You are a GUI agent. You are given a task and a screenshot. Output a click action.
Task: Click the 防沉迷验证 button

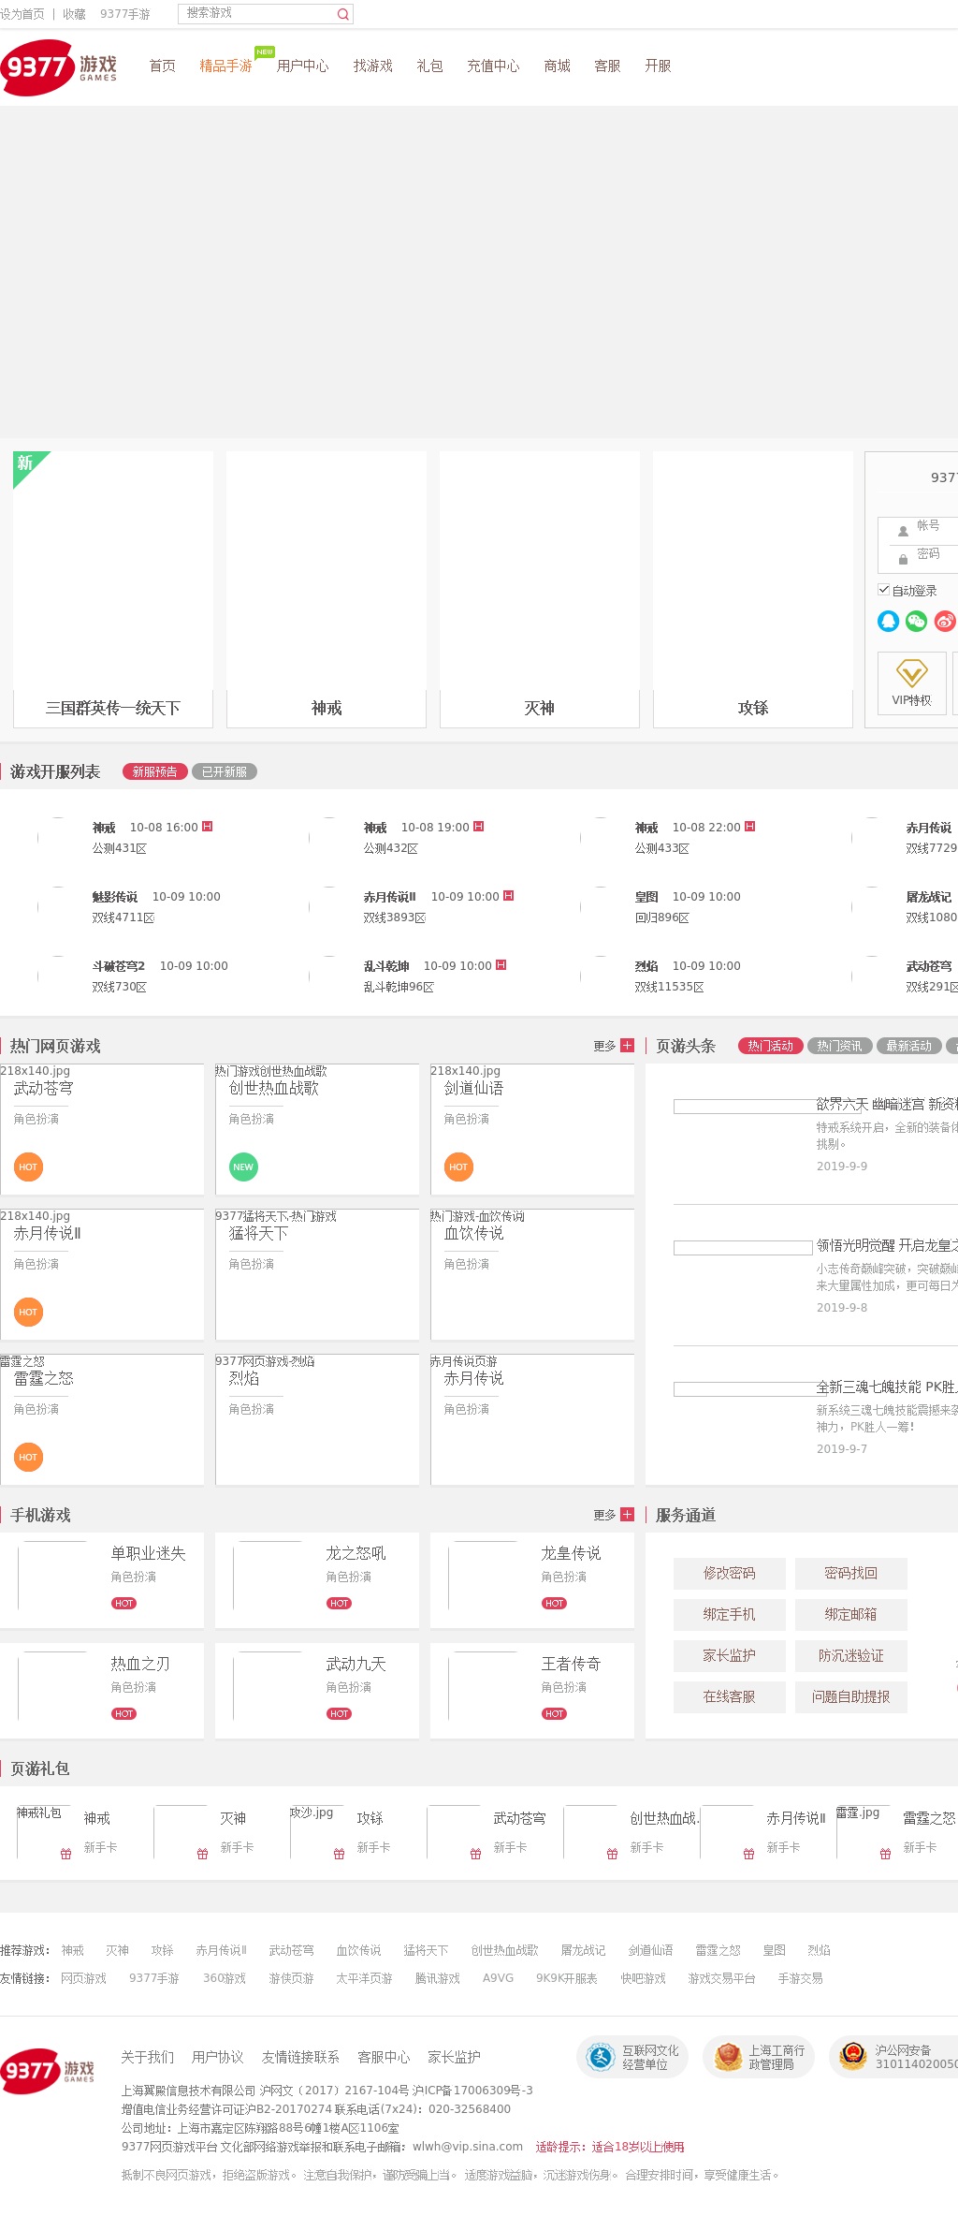(x=850, y=1655)
